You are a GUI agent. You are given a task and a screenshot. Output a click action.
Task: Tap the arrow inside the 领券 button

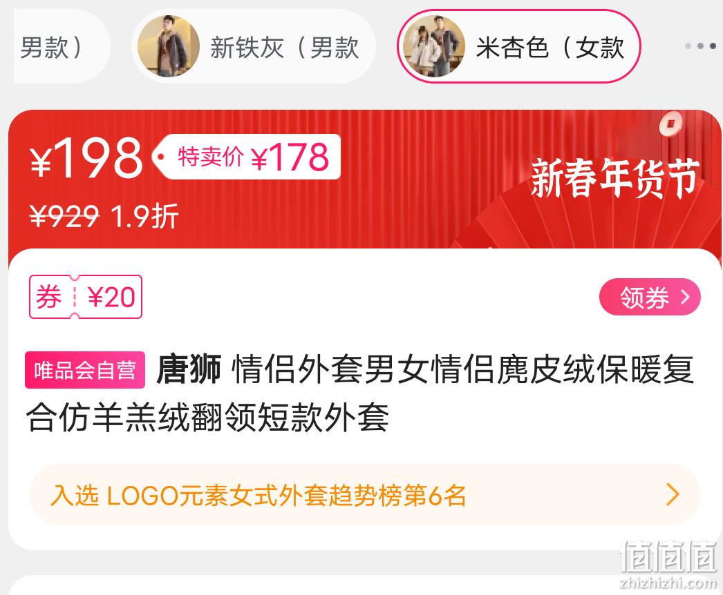click(685, 297)
